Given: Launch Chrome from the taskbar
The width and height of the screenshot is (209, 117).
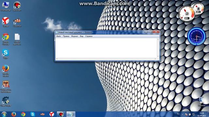Looking at the screenshot, I should 23,114.
